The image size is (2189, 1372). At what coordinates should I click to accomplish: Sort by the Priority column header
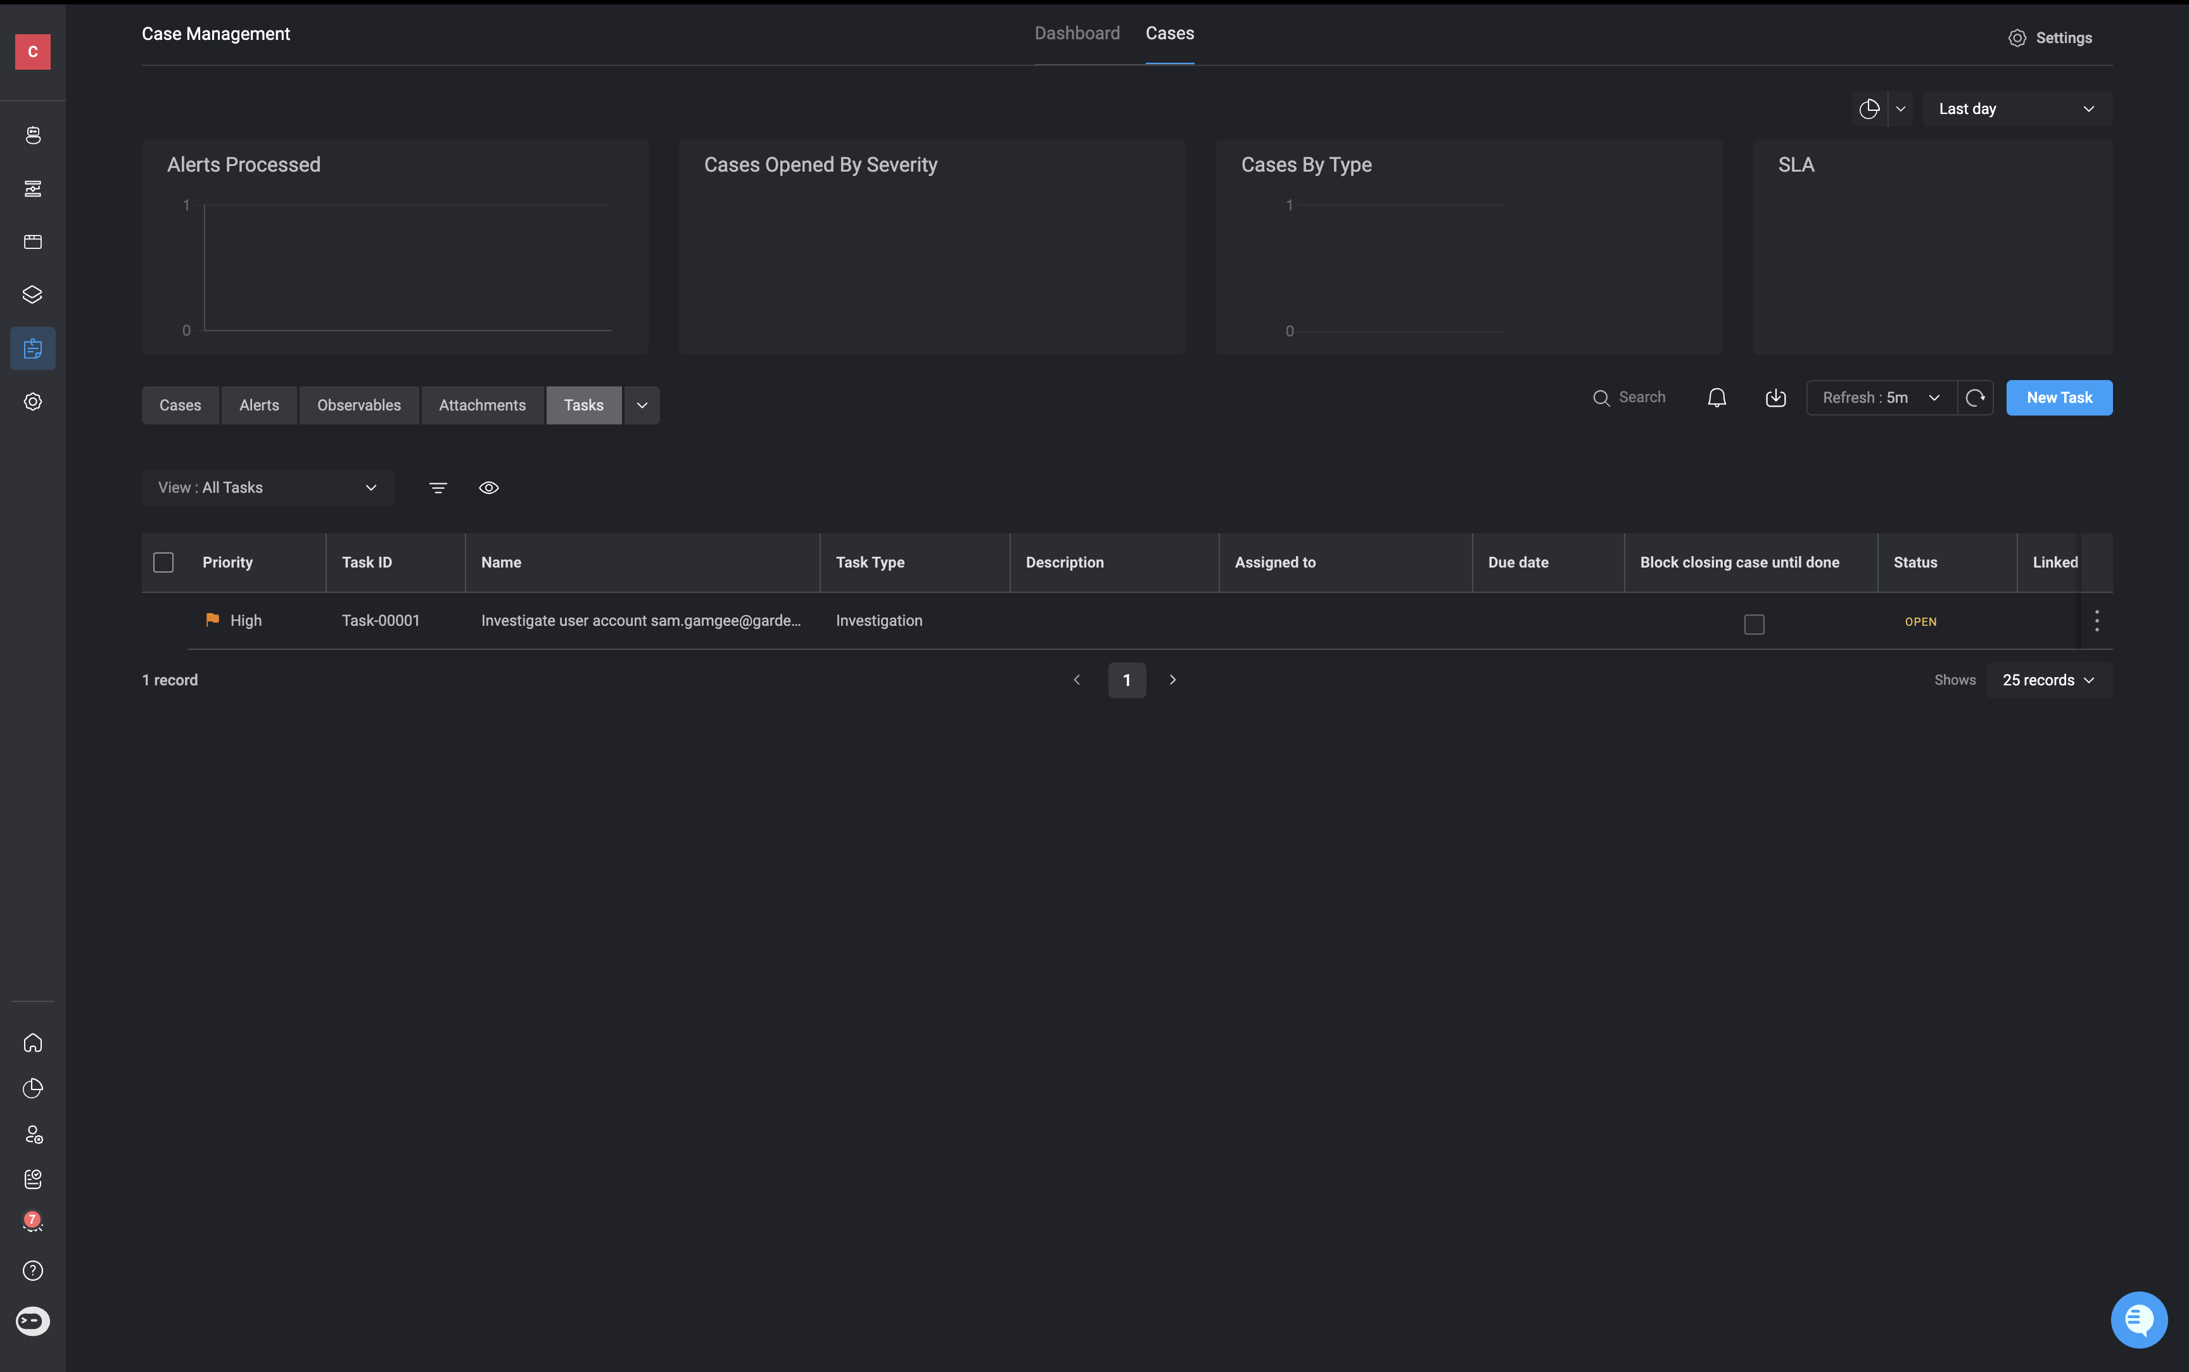click(x=227, y=562)
